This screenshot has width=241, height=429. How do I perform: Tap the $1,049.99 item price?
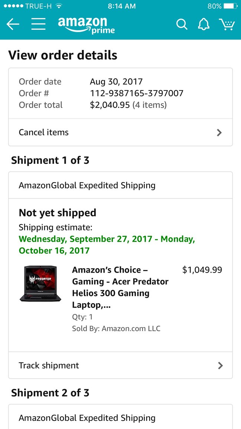coord(202,270)
